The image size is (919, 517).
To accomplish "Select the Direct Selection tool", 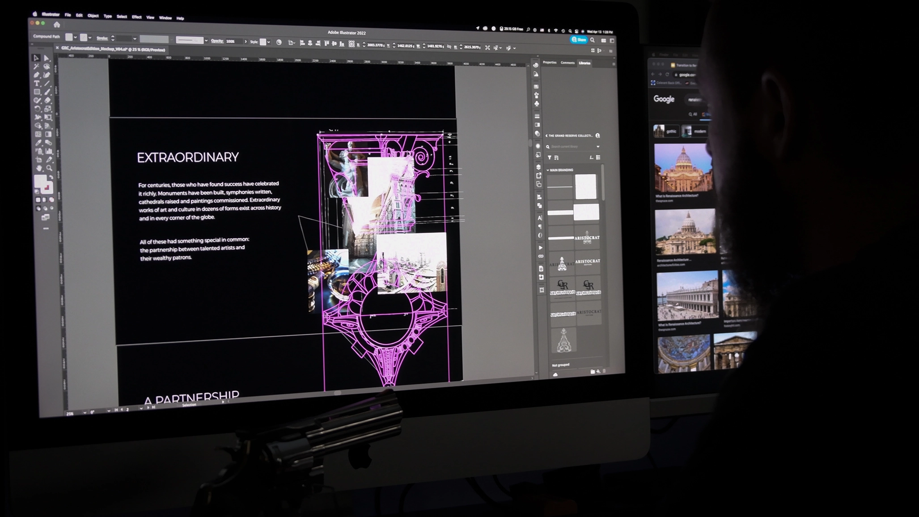I will point(47,58).
